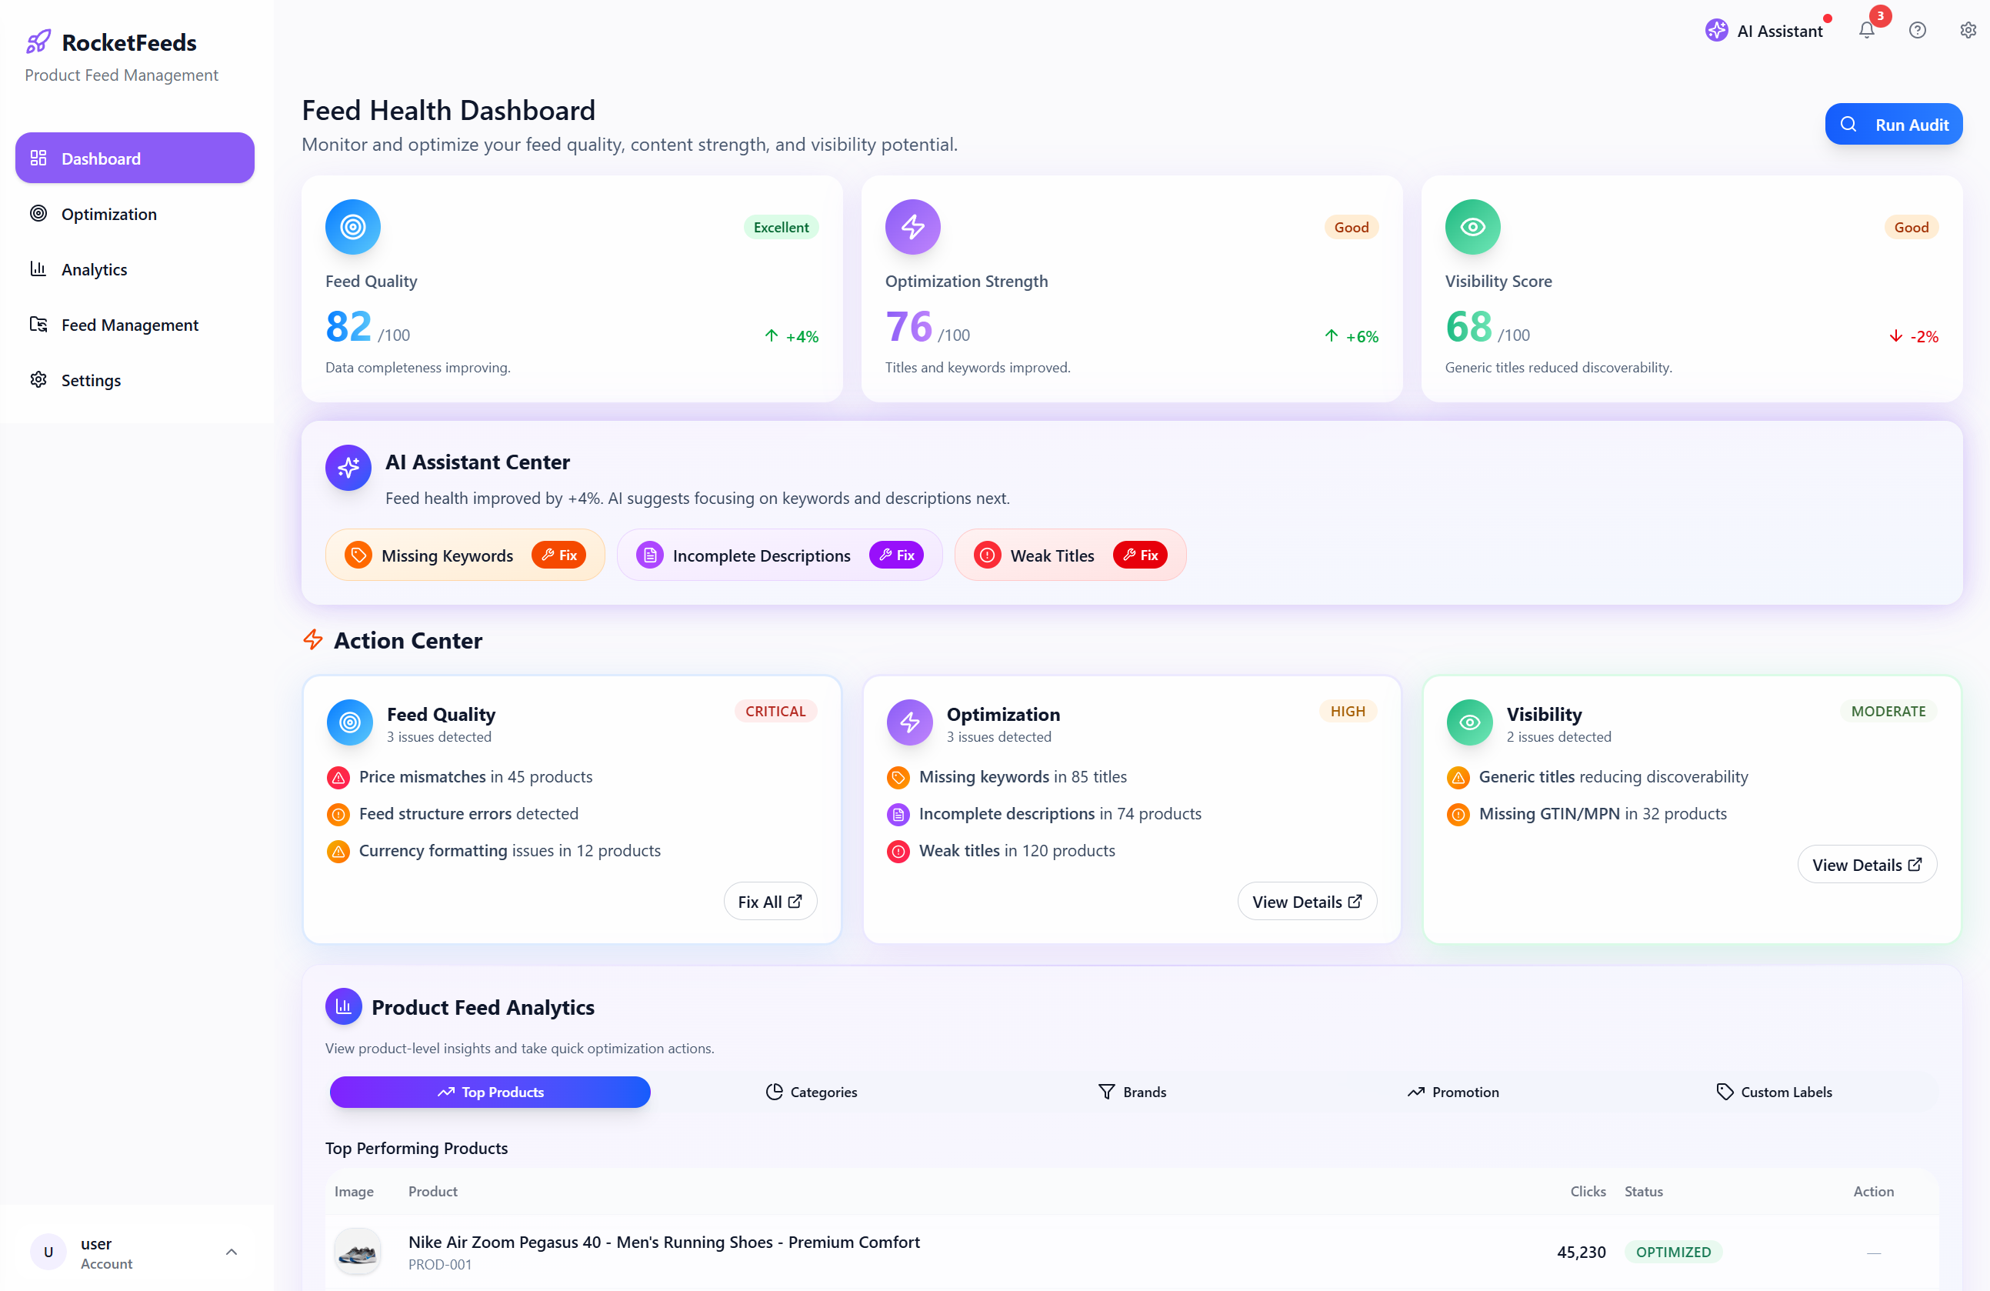Click the Nike Pegasus product thumbnail
This screenshot has width=1990, height=1291.
coord(357,1252)
